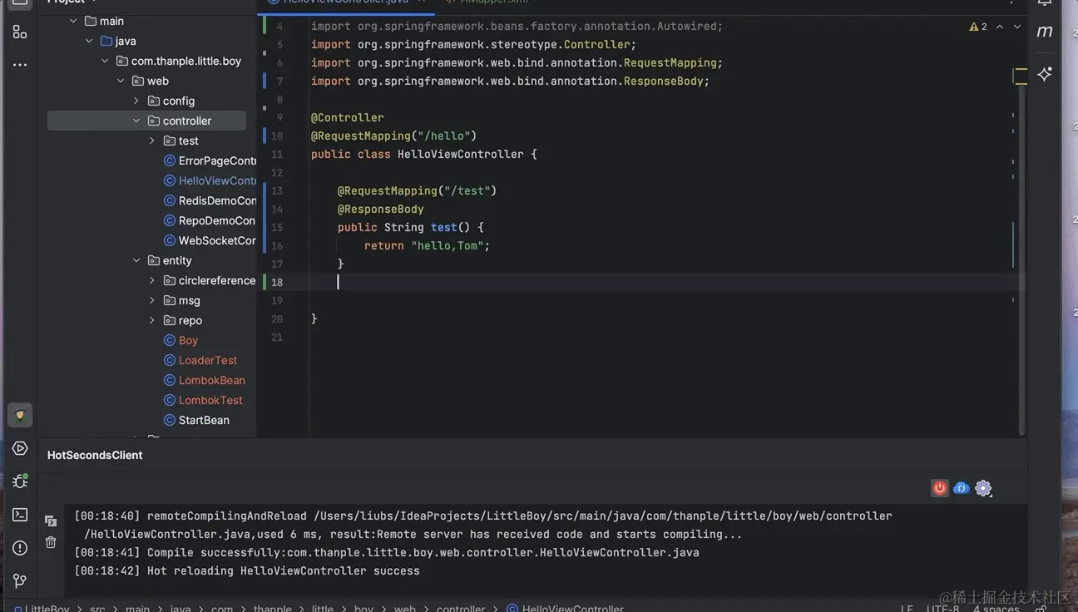Expand the msg package
Viewport: 1078px width, 612px height.
pyautogui.click(x=152, y=300)
